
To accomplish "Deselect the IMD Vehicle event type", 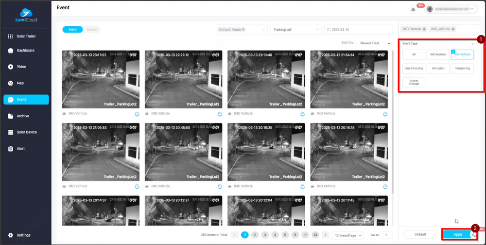I will coord(462,54).
